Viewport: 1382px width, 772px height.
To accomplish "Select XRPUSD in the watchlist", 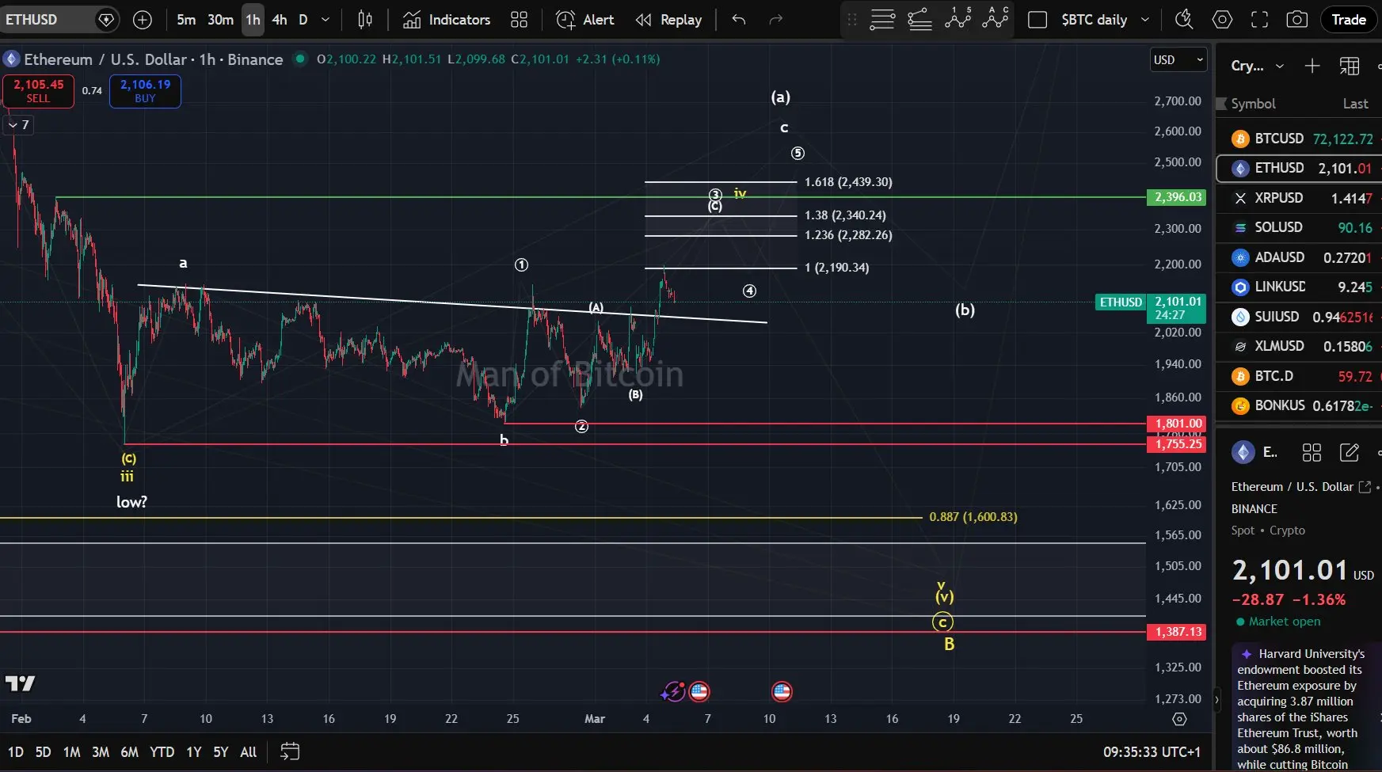I will (x=1299, y=198).
